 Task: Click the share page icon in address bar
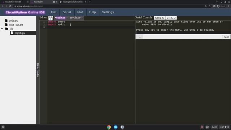click(x=209, y=6)
